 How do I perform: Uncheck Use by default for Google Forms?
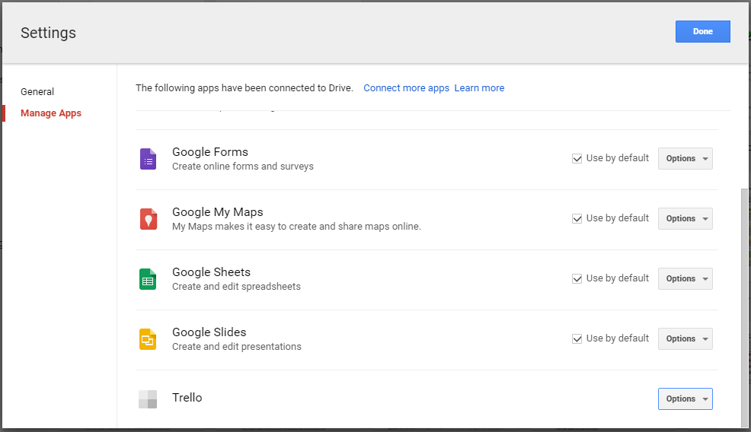[x=577, y=158]
